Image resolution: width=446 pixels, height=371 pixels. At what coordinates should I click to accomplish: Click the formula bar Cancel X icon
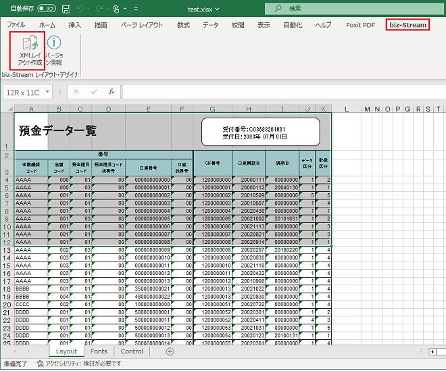tap(76, 92)
